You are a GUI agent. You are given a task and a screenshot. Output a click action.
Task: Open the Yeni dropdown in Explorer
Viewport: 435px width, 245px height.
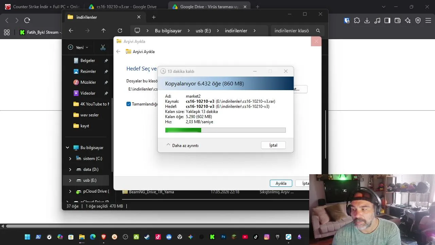point(78,47)
